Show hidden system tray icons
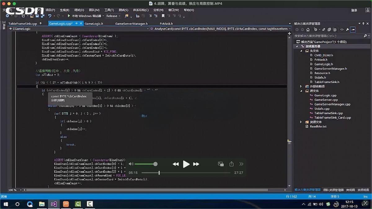372x209 pixels. coord(303,204)
